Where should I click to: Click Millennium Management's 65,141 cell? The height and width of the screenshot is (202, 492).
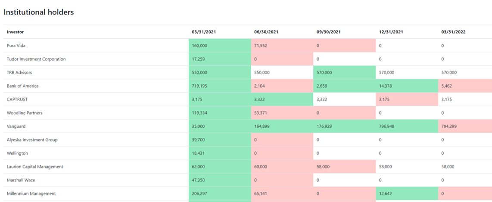click(x=282, y=193)
